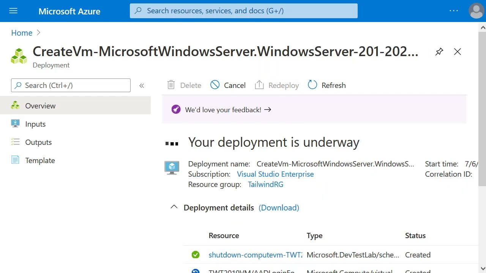The image size is (486, 273).
Task: Open shutdown-computevm resource link
Action: coord(256,255)
